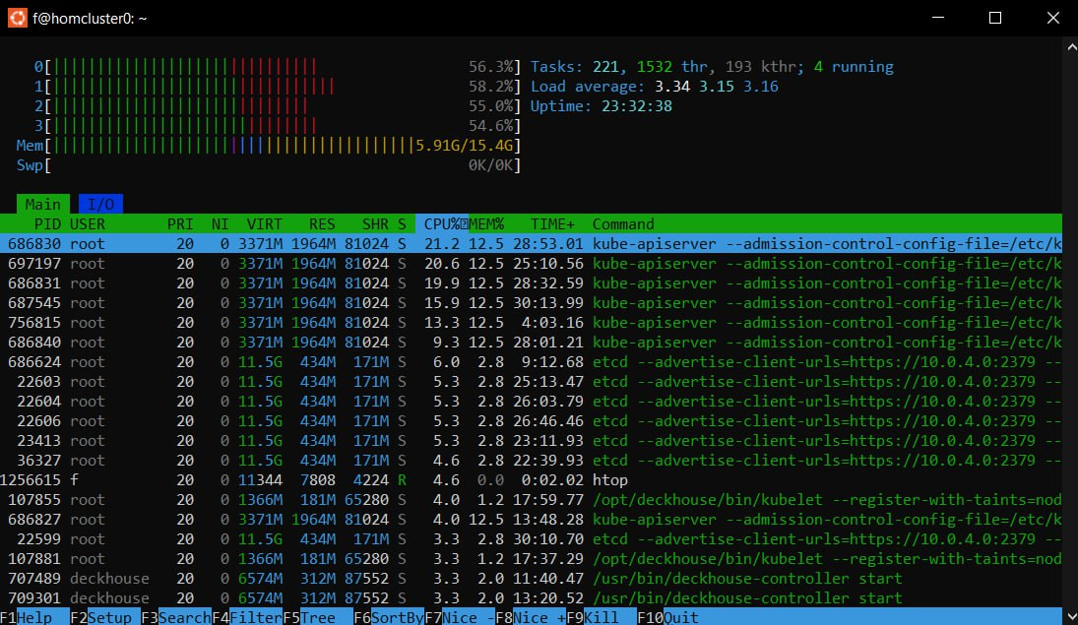Select process row with PID 686840
The height and width of the screenshot is (625, 1078).
pyautogui.click(x=531, y=343)
